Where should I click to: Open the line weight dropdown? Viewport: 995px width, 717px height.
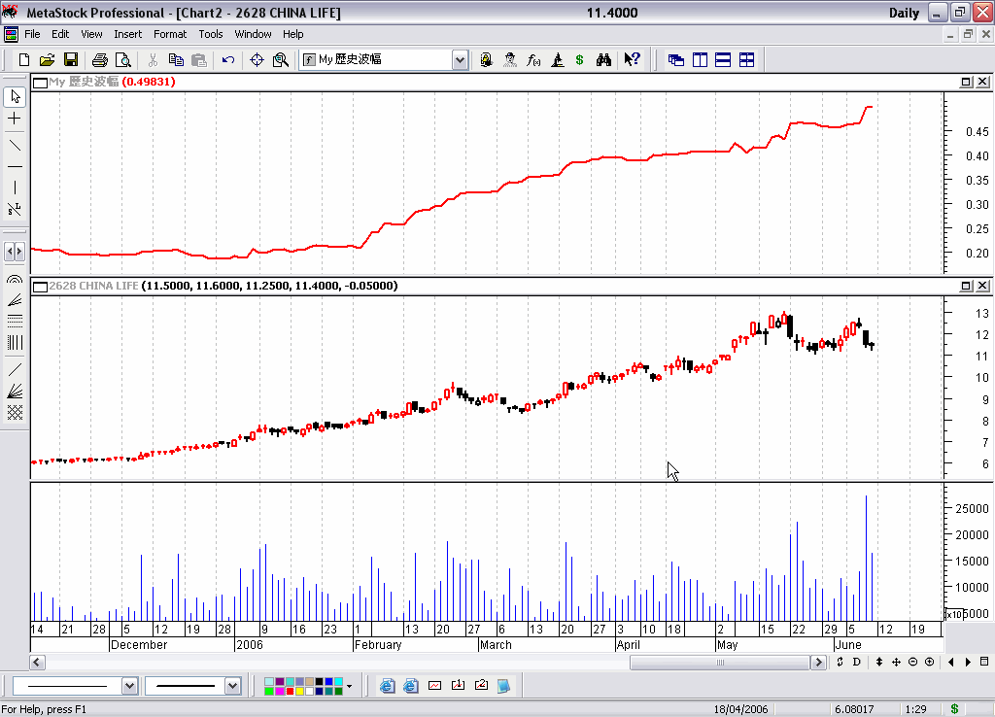coord(232,686)
